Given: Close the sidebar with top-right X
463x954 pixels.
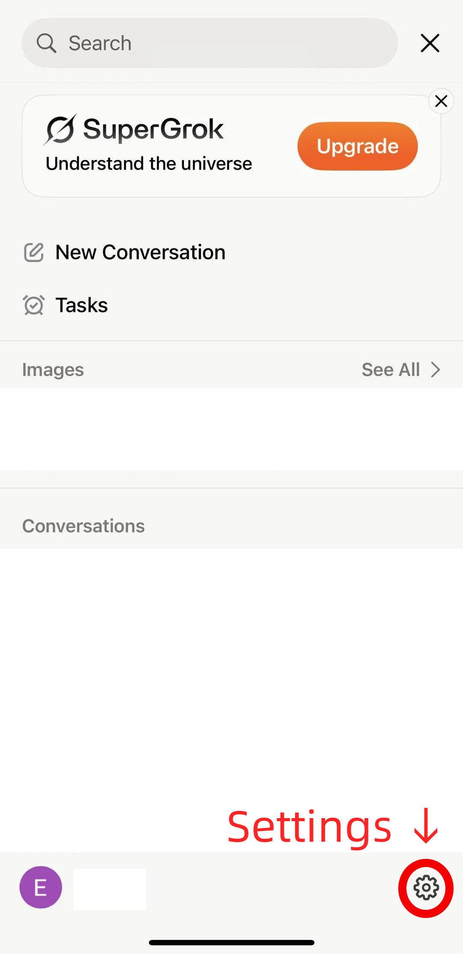Looking at the screenshot, I should coord(430,43).
